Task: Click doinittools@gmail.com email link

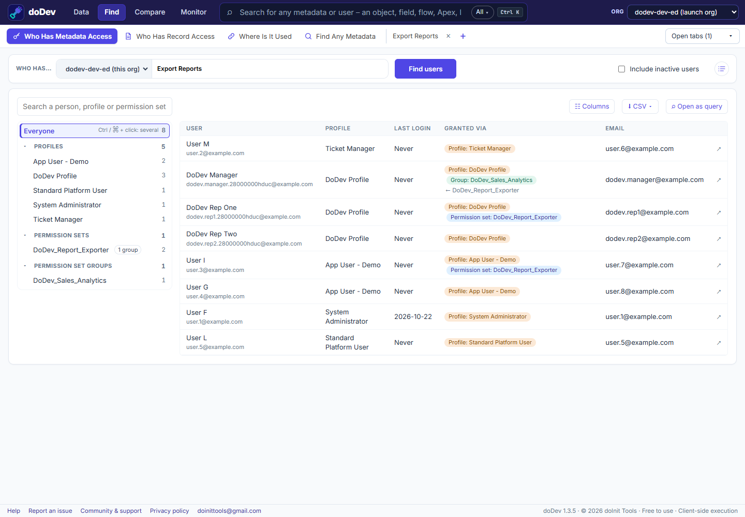Action: [229, 511]
